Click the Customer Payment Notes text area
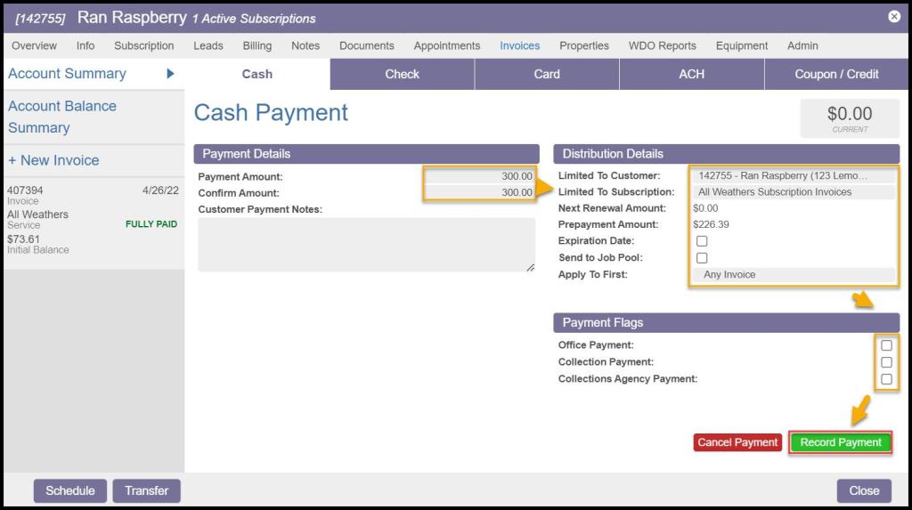 click(366, 245)
